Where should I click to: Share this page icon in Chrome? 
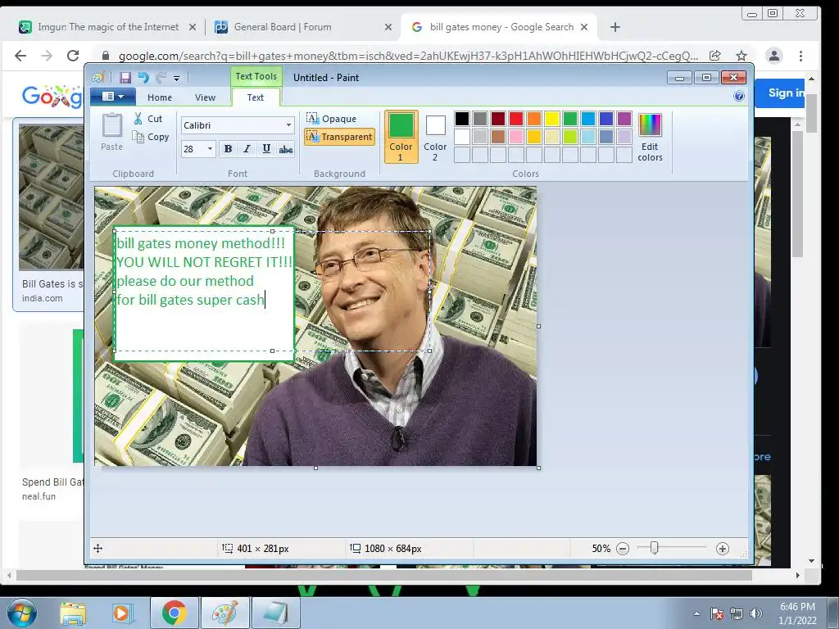pos(714,56)
